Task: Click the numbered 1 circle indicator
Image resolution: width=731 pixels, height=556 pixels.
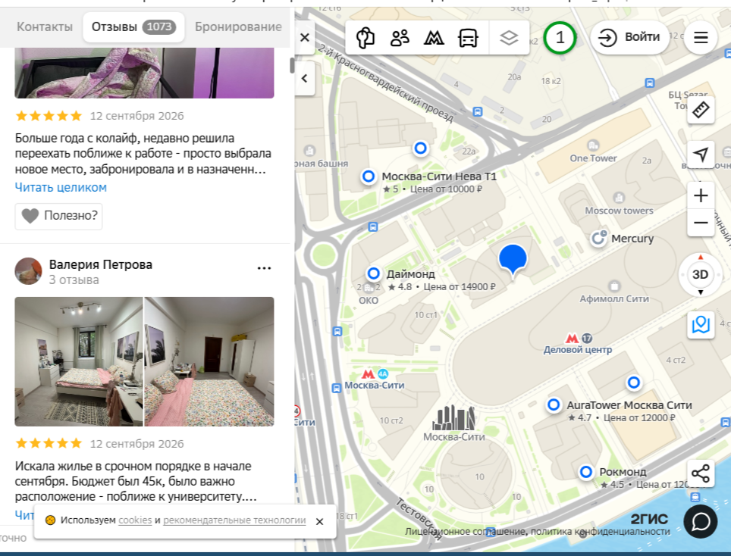Action: pos(560,38)
